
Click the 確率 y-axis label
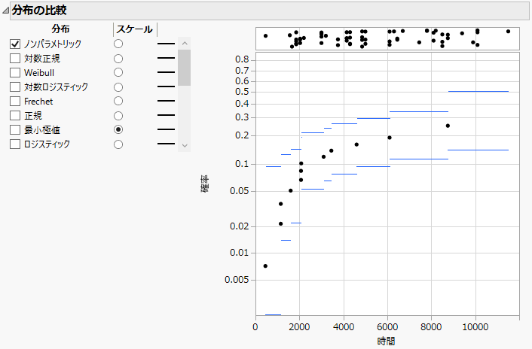click(205, 184)
